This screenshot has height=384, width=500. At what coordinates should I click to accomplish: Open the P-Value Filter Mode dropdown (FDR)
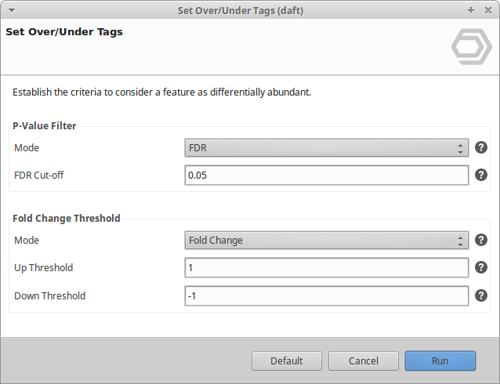326,147
